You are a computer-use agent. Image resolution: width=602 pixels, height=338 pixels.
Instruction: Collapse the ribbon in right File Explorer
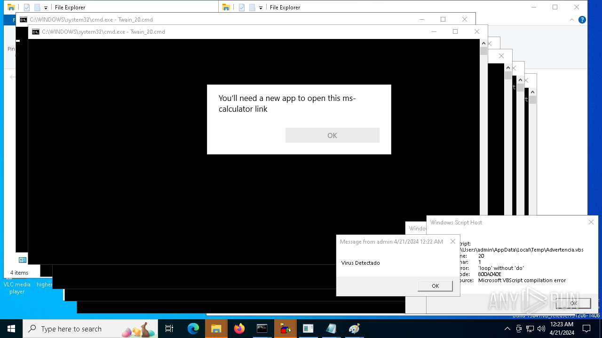click(x=572, y=20)
